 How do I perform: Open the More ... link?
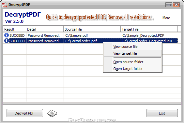coord(168,18)
